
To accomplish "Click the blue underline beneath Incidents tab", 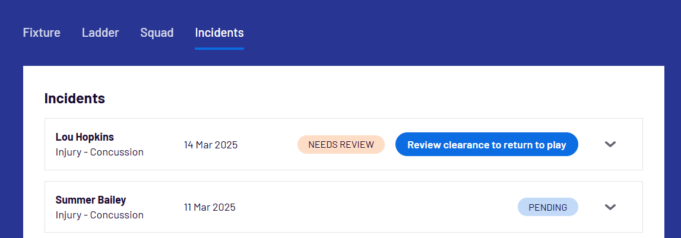I will 219,48.
